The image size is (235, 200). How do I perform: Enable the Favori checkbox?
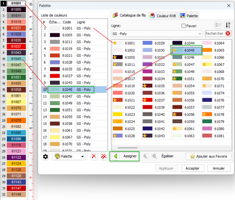(184, 26)
